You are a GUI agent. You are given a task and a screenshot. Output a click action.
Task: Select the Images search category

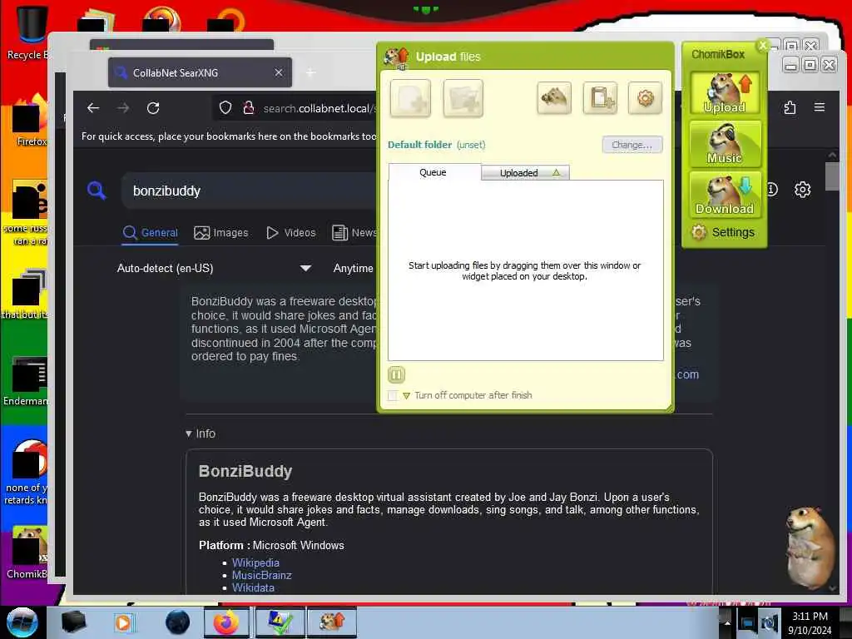coord(221,233)
